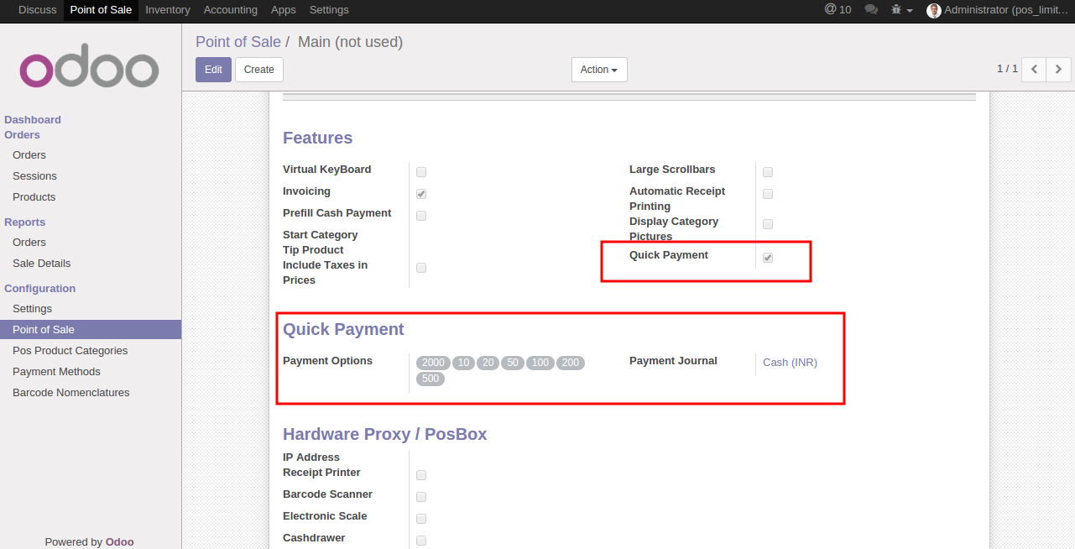Open the Point of Sale top menu
This screenshot has height=549, width=1075.
tap(101, 10)
